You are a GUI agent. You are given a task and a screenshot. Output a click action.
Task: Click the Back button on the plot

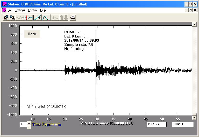point(32,34)
